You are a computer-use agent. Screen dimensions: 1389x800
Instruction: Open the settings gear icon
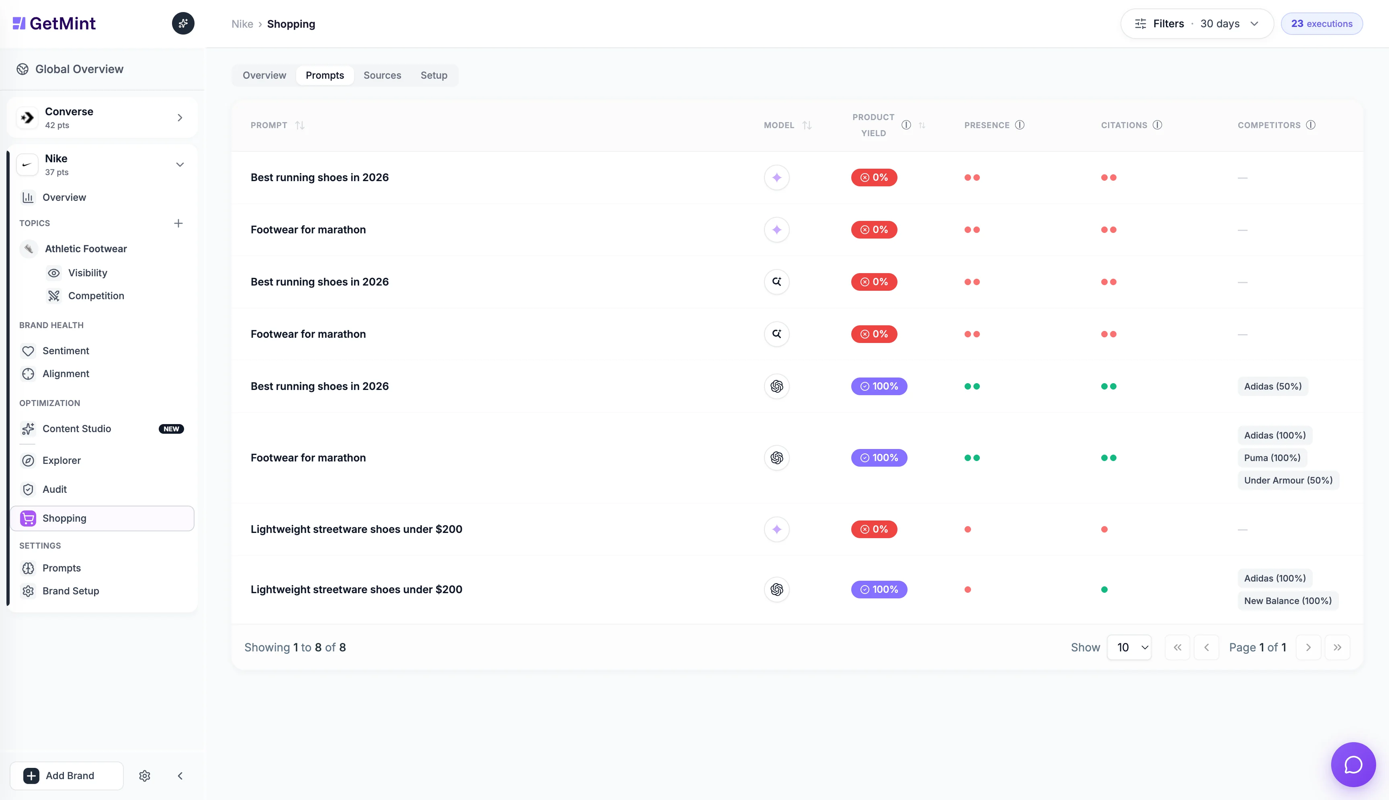145,776
